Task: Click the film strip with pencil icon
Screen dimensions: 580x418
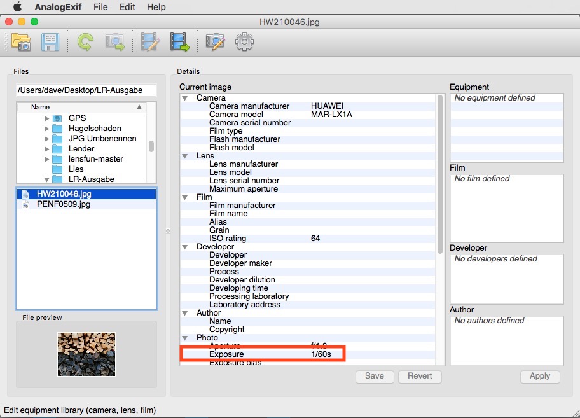Action: tap(150, 43)
